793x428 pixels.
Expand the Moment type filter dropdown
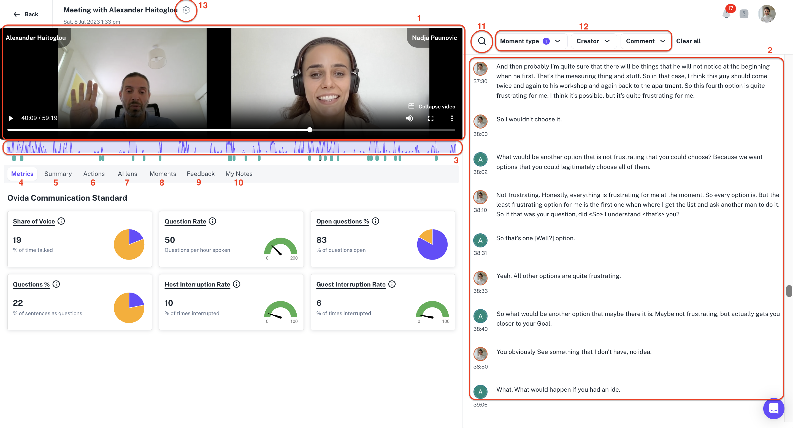[x=531, y=41]
